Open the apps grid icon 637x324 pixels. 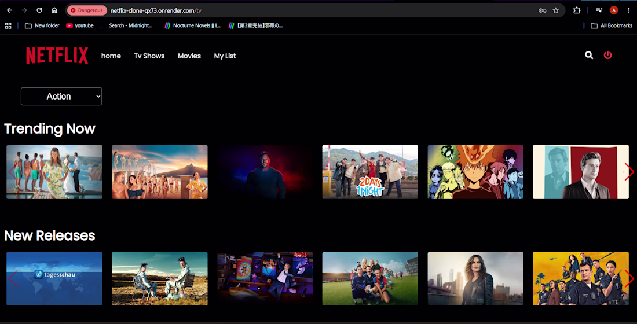pyautogui.click(x=8, y=25)
